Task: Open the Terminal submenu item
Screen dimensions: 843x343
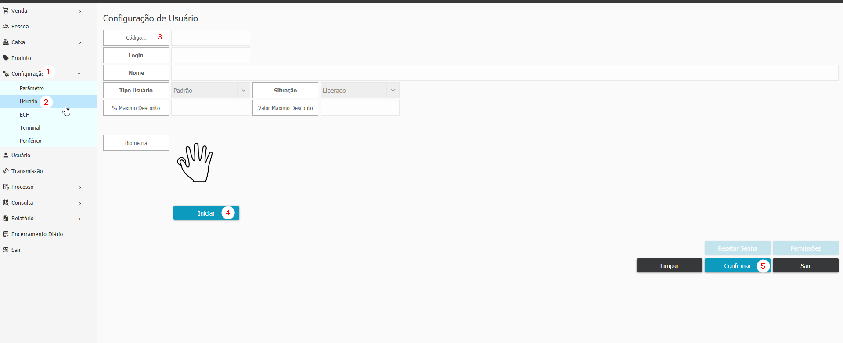Action: click(48, 127)
